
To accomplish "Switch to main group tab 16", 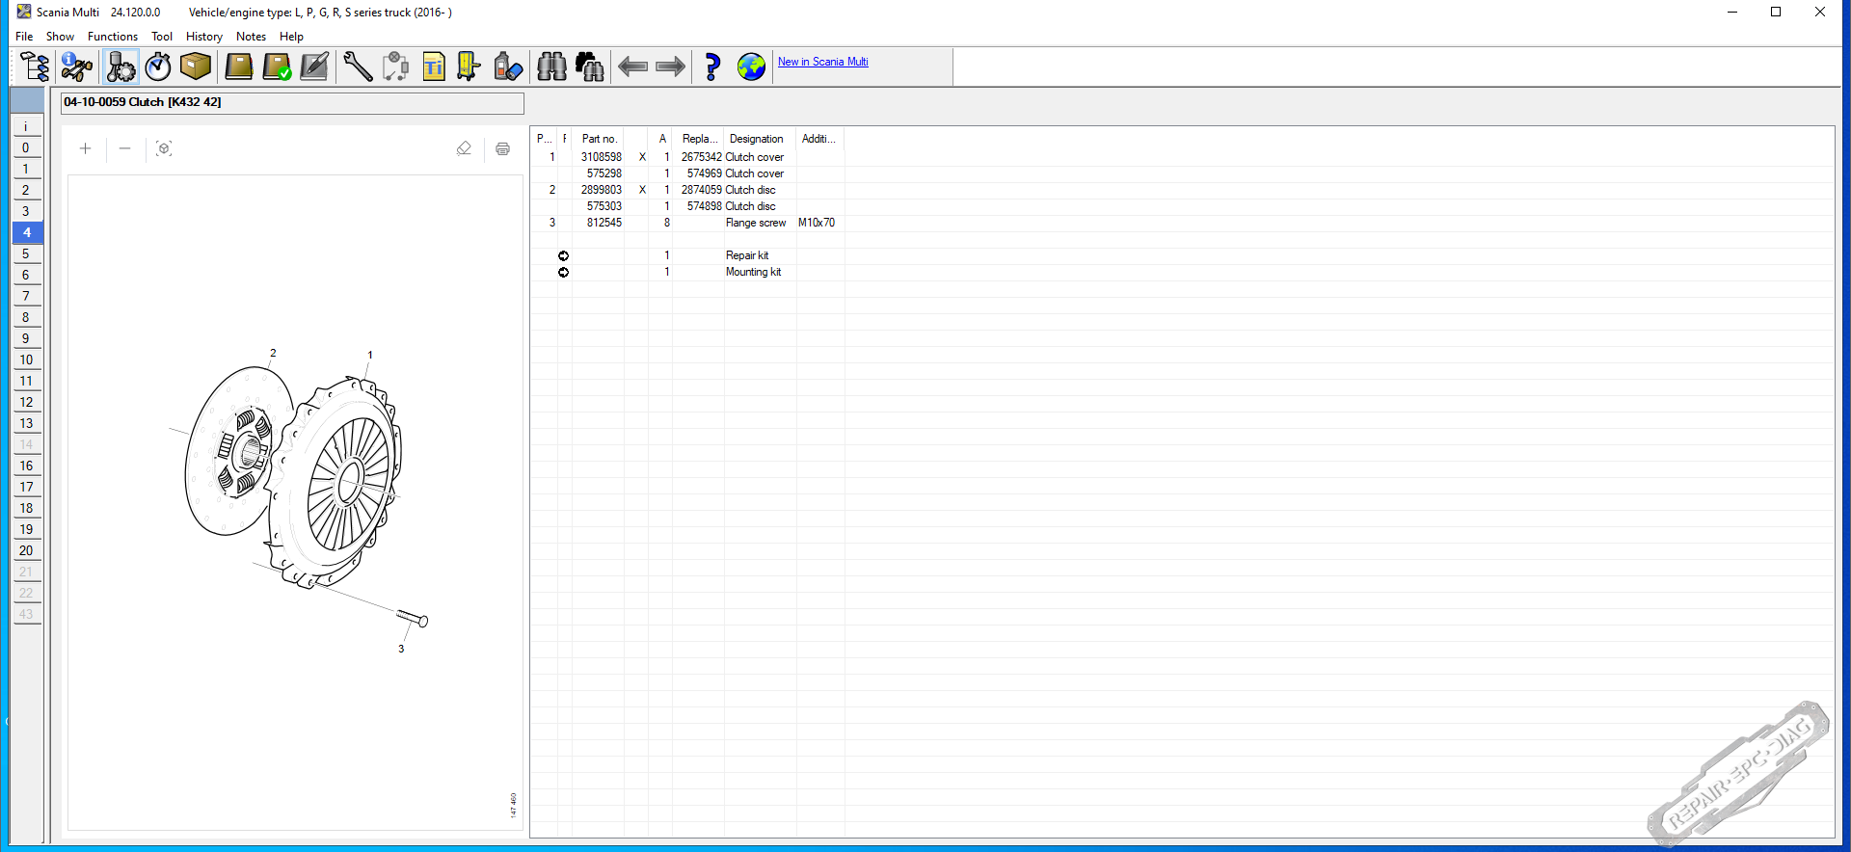I will pos(26,466).
